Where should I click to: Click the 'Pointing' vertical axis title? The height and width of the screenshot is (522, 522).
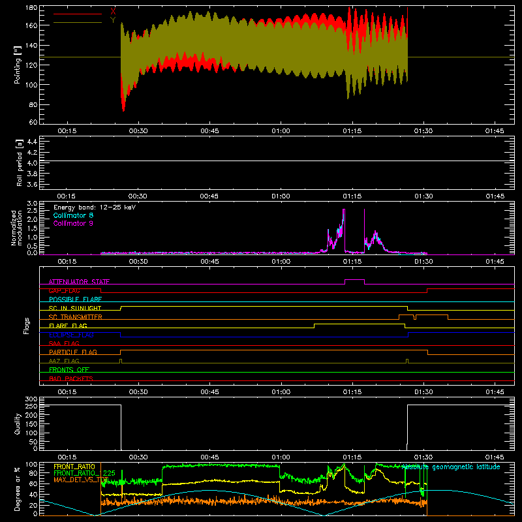(x=18, y=65)
